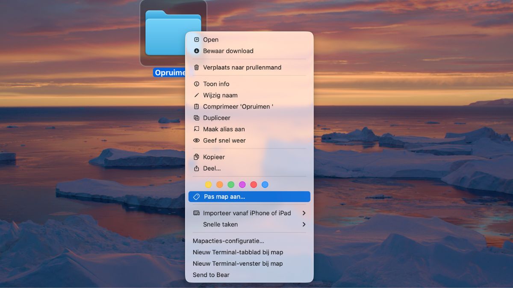Click the duplicate icon beside Dupliceer

pyautogui.click(x=197, y=118)
